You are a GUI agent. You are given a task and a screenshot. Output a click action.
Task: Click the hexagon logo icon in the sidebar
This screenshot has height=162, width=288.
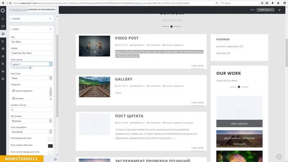click(3, 10)
